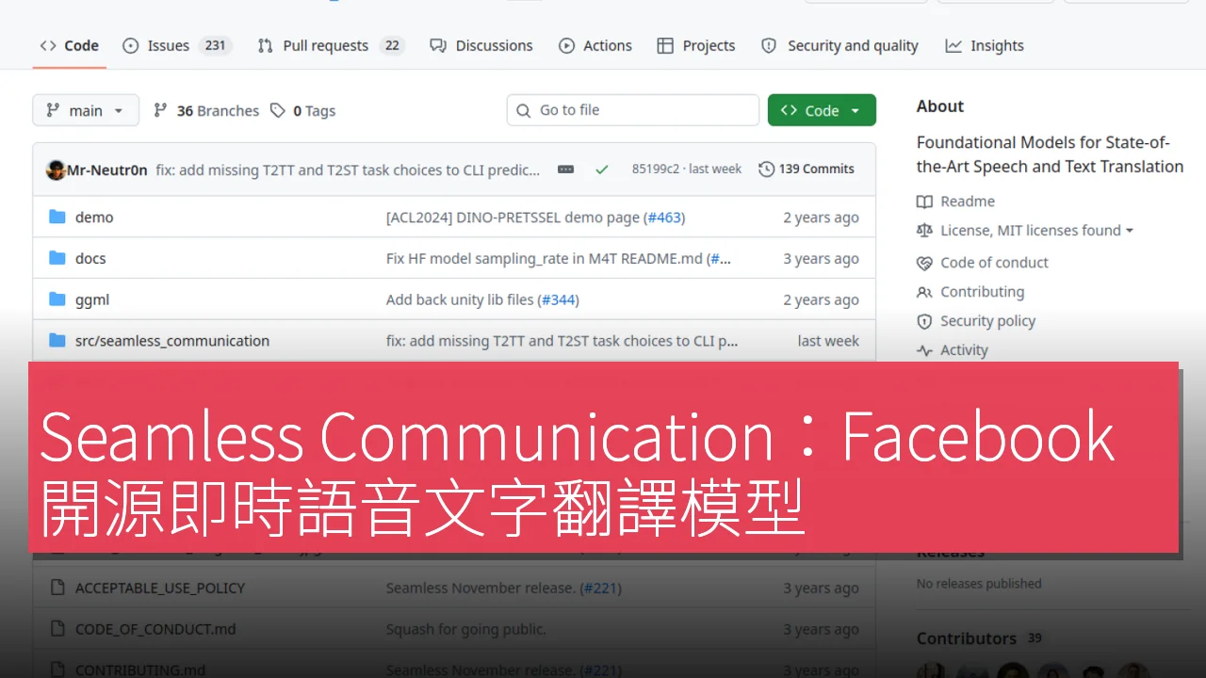This screenshot has height=678, width=1206.
Task: Click the src/seamless_communication folder icon
Action: pyautogui.click(x=57, y=341)
